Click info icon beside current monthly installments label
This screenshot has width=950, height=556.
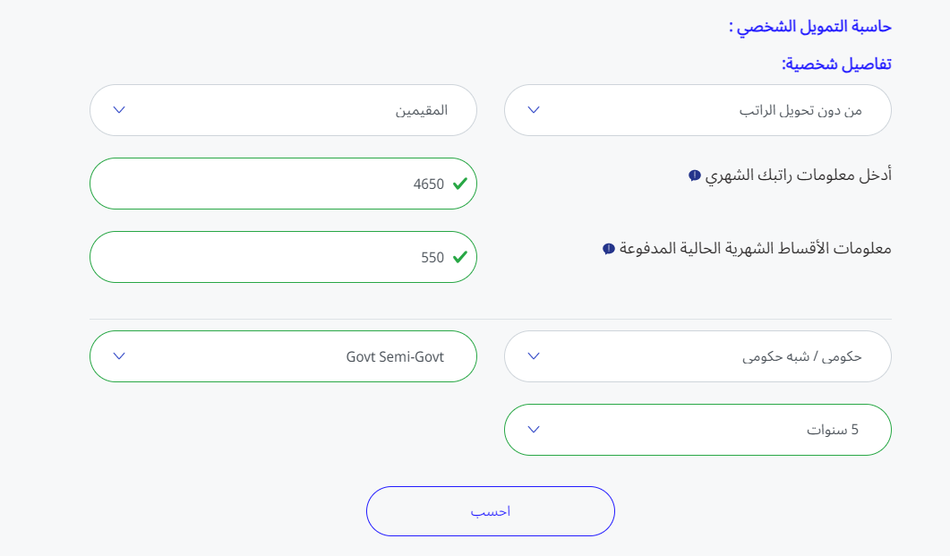(609, 249)
